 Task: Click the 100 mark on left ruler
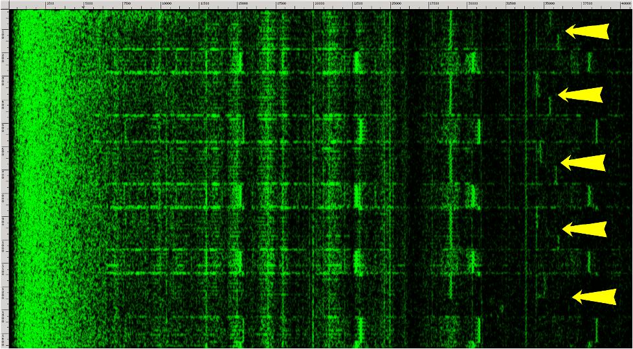[x=4, y=33]
